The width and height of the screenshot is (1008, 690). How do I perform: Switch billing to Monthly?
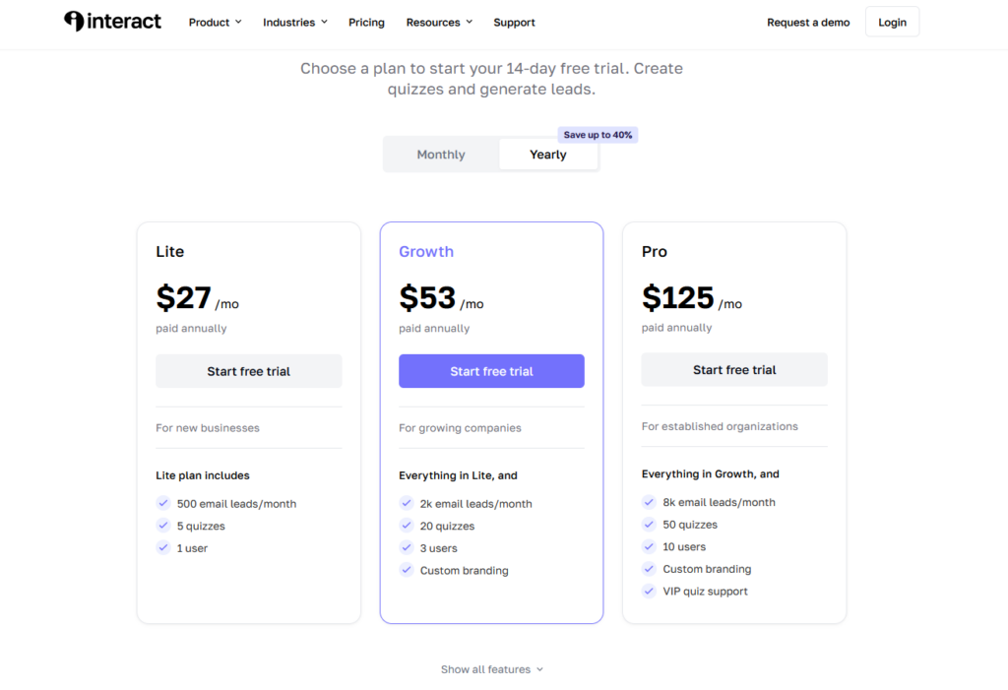tap(441, 155)
